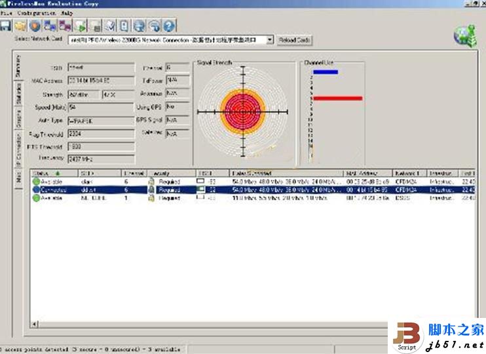Click padlock icon in the Connected row
Viewport: 486px width, 354px height.
point(151,189)
